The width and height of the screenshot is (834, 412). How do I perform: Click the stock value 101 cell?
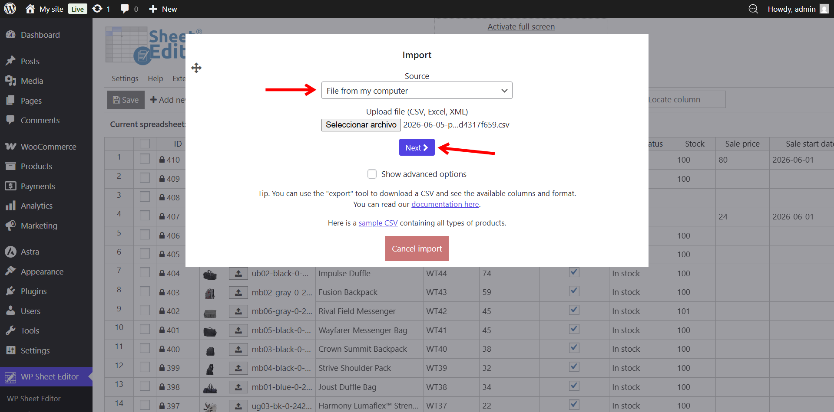pos(694,311)
